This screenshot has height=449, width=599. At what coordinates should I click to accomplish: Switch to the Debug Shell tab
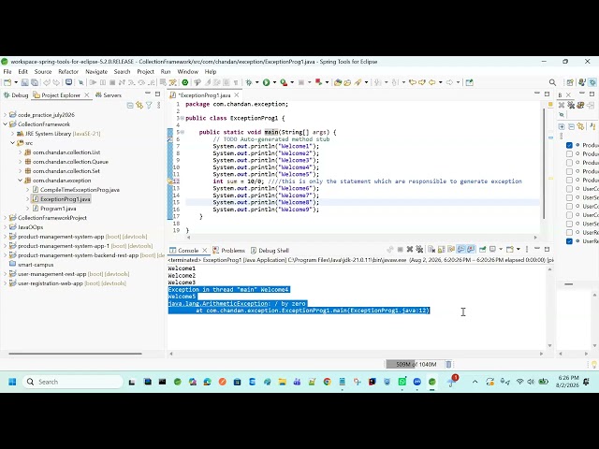click(270, 251)
